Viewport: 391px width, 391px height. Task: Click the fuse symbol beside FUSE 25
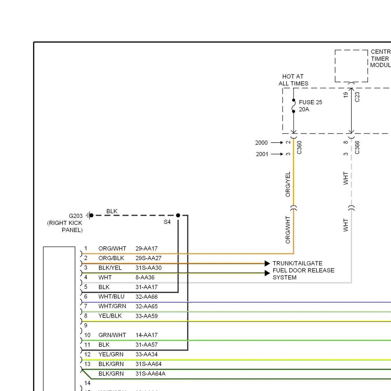[x=294, y=106]
